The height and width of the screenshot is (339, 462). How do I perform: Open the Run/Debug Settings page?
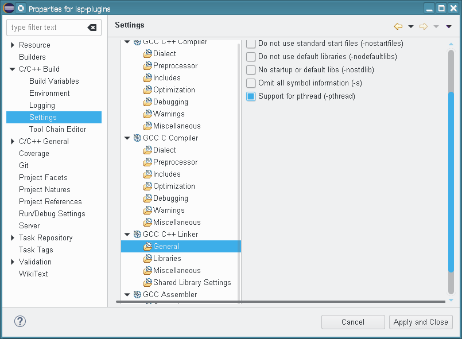point(52,214)
